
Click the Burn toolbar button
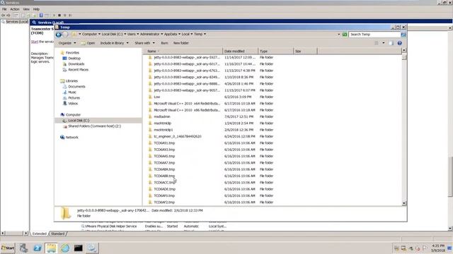[x=164, y=43]
